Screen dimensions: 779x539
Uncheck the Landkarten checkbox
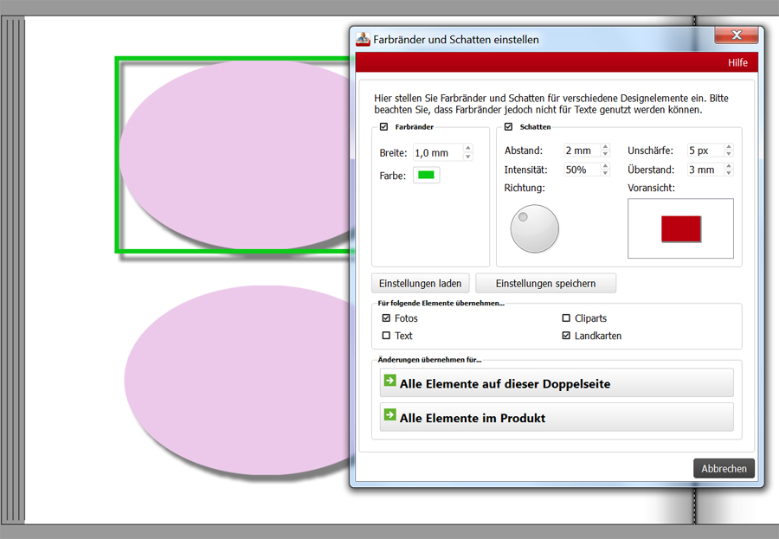coord(566,336)
